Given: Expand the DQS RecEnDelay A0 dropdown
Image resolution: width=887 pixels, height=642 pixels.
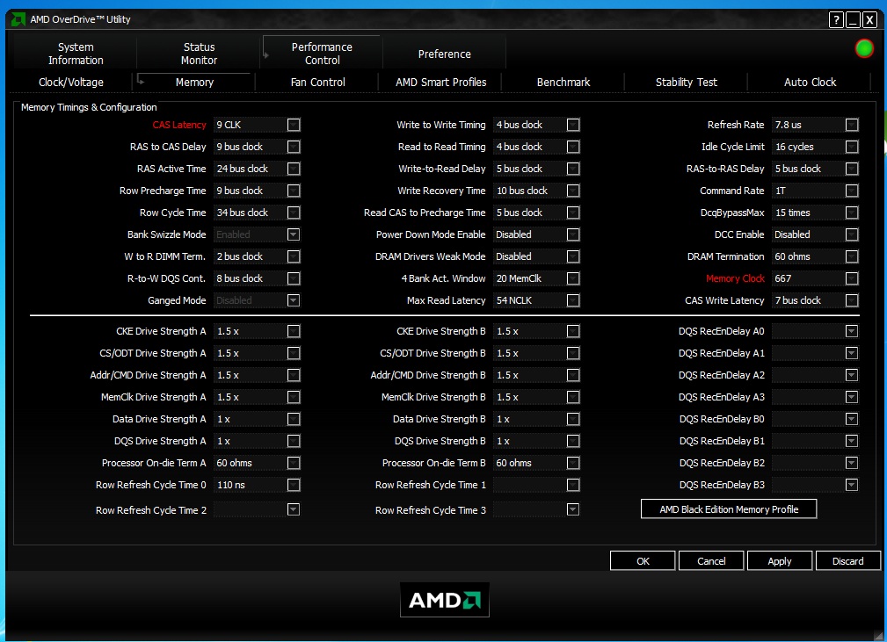Looking at the screenshot, I should pyautogui.click(x=852, y=331).
